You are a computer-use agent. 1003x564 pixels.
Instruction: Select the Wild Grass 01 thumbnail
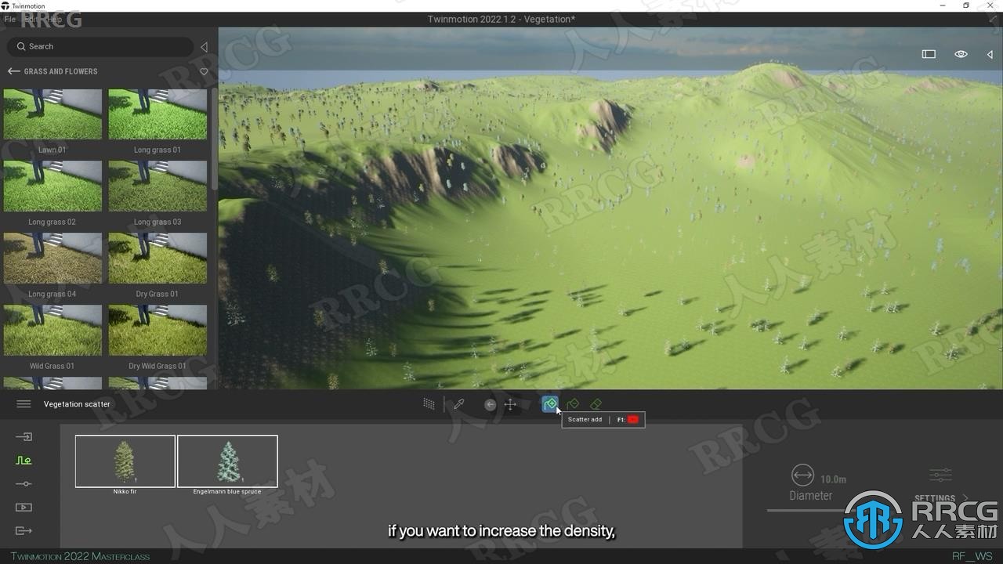53,331
